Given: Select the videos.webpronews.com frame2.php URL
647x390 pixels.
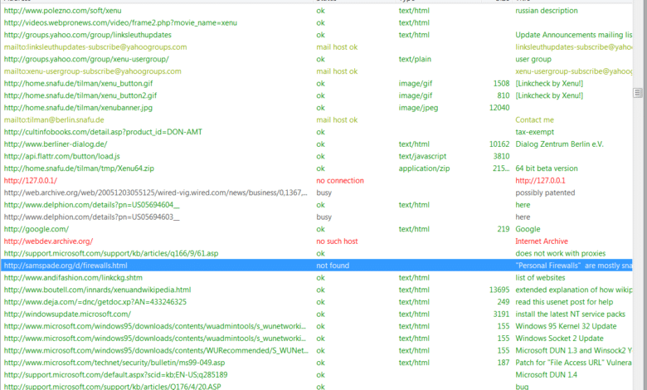Looking at the screenshot, I should tap(120, 22).
